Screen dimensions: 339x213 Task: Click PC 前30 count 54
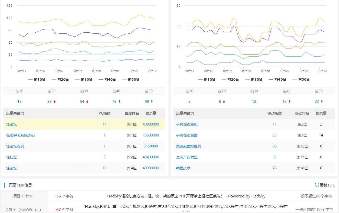[82, 102]
